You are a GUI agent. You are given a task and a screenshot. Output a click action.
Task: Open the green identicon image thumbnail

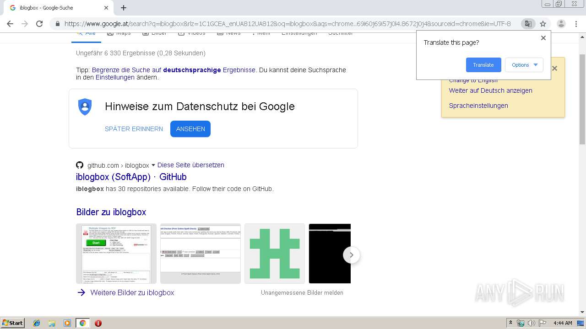point(275,254)
